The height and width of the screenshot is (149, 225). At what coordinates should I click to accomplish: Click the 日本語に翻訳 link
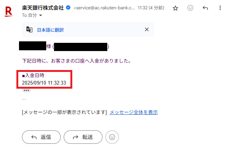click(50, 30)
